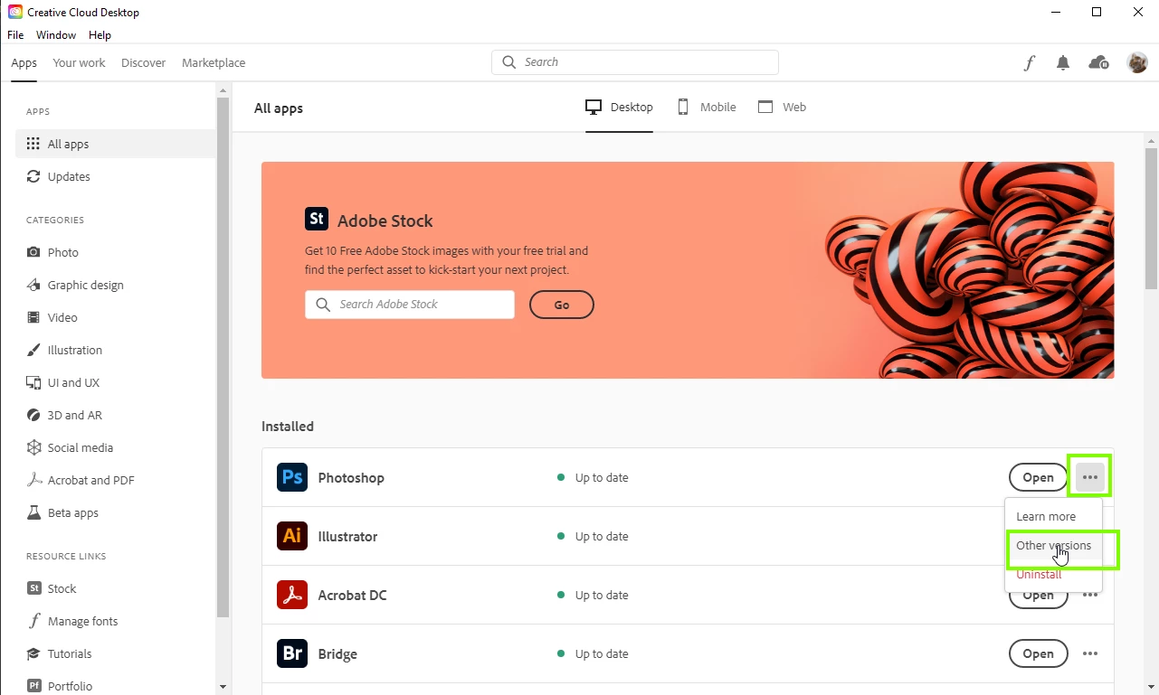This screenshot has width=1159, height=695.
Task: Open the Acrobat DC more options button
Action: click(1090, 595)
